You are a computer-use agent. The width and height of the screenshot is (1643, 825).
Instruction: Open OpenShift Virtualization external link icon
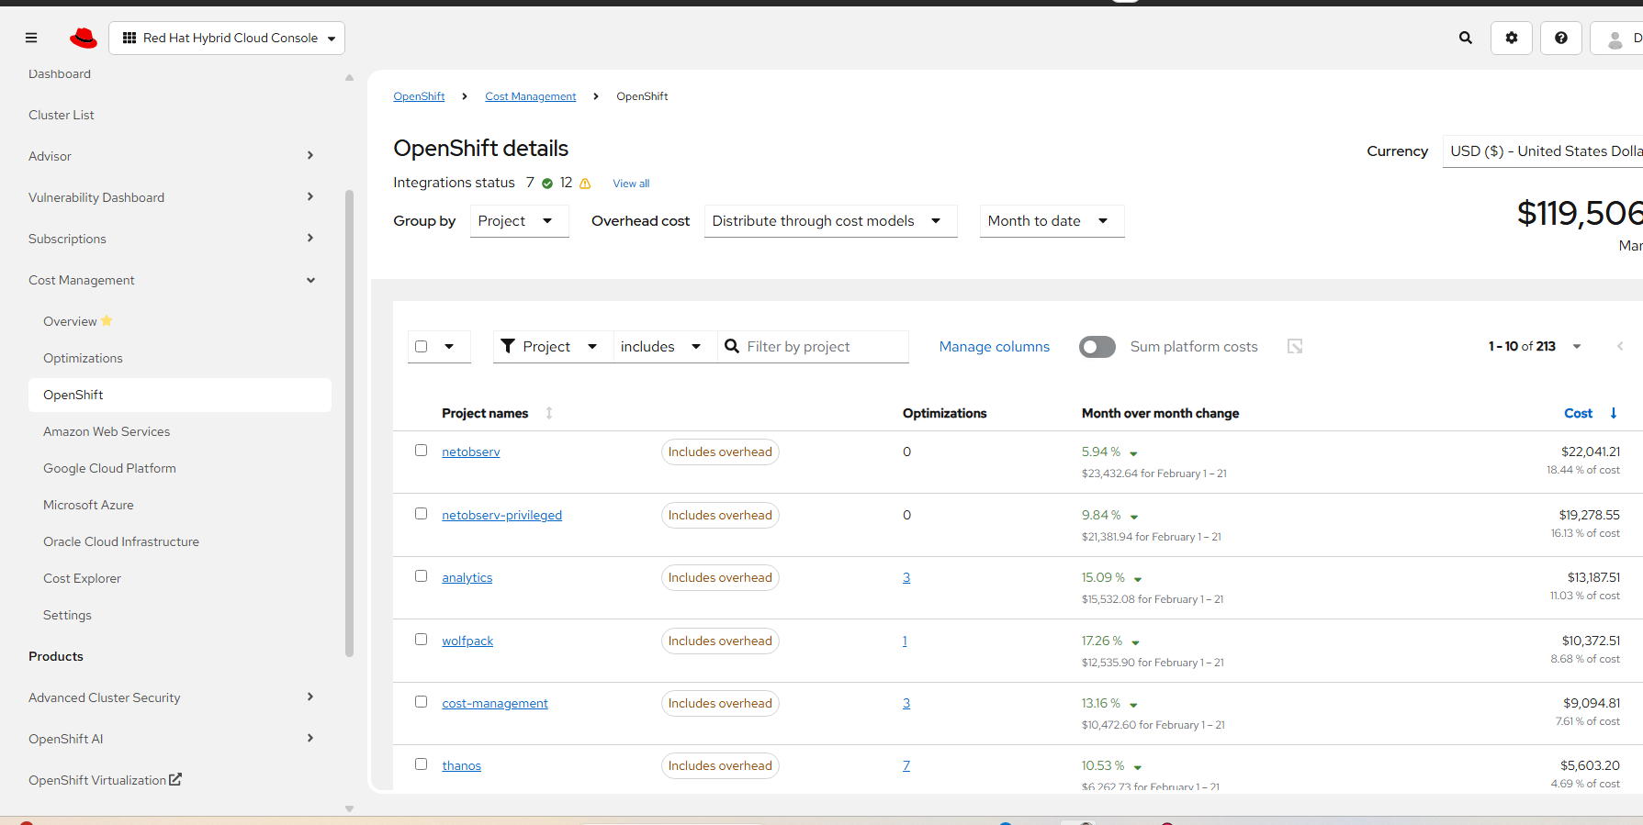(175, 779)
